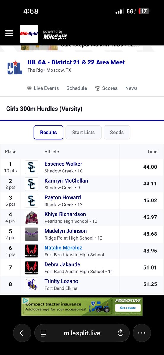Open the Scores tab with trophy icon
This screenshot has height=355, width=164.
[106, 88]
